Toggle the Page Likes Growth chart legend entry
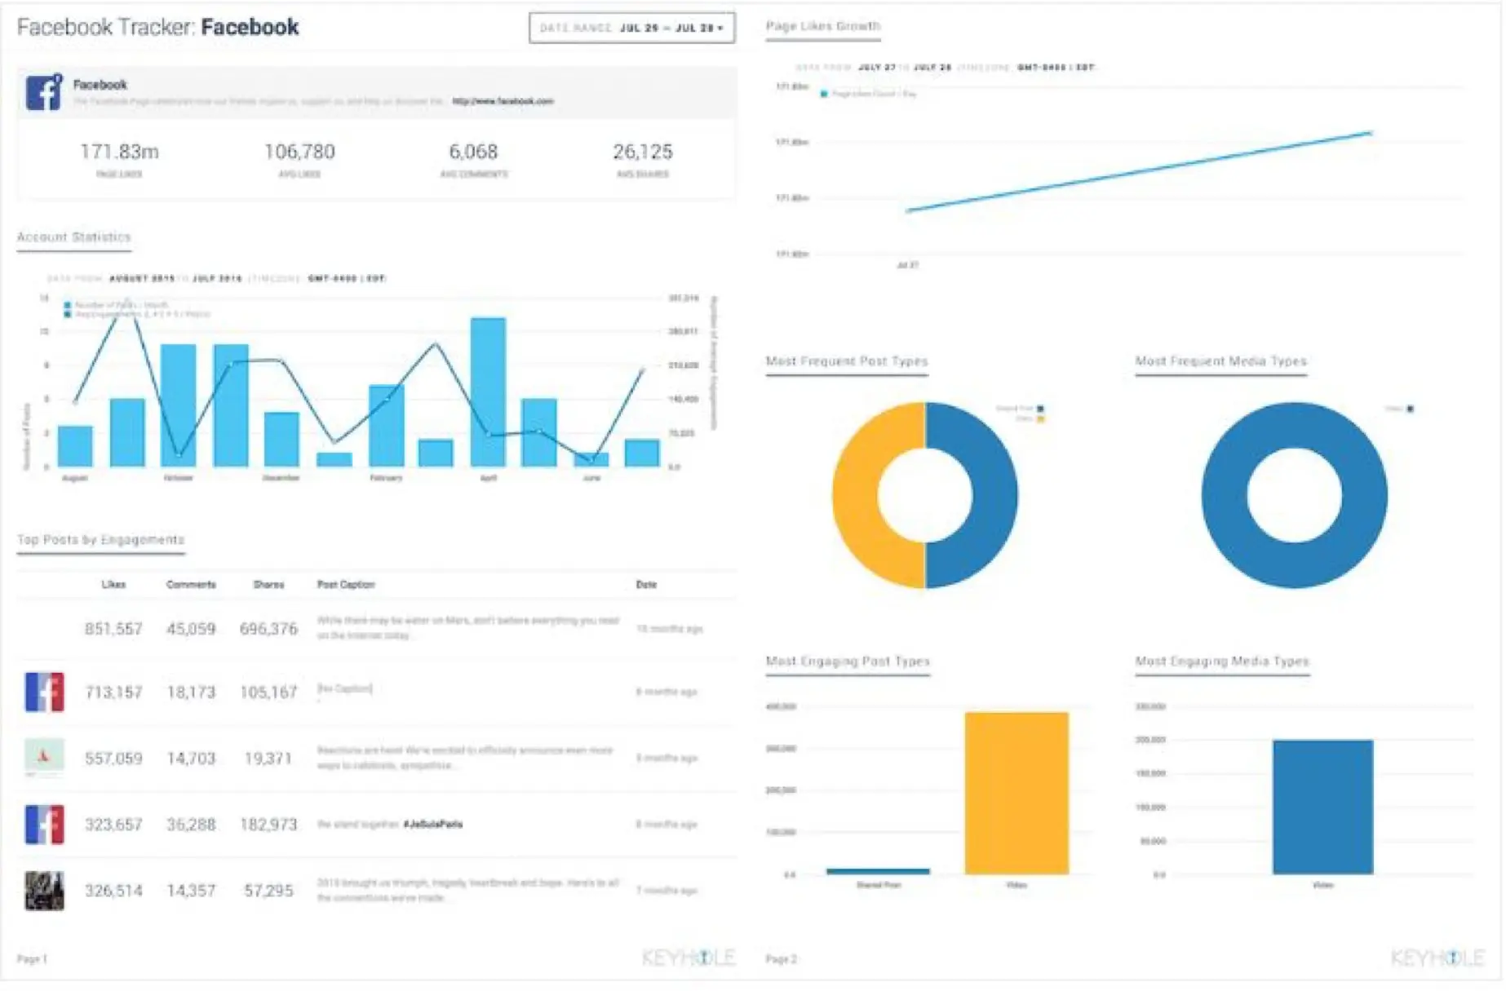1506x991 pixels. coord(868,94)
